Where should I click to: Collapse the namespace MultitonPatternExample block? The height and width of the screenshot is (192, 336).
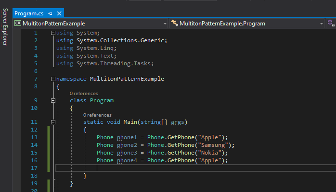53,79
